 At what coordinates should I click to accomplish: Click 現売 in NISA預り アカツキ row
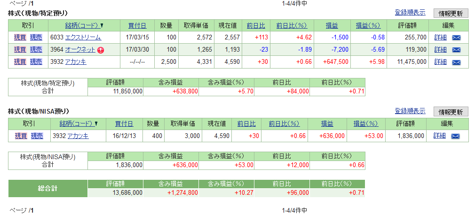click(37, 136)
